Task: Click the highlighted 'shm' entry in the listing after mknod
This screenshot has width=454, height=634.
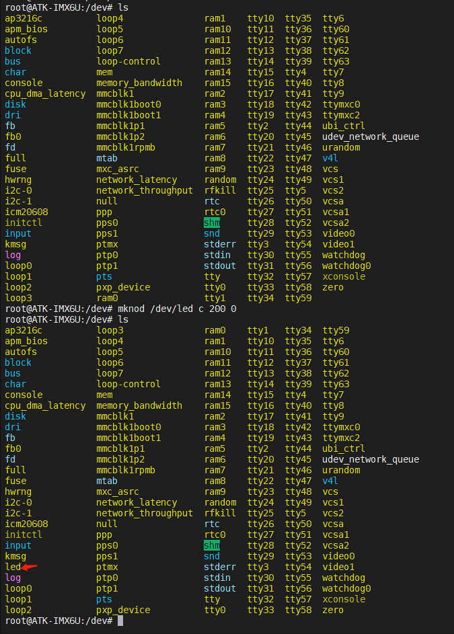Action: point(212,545)
